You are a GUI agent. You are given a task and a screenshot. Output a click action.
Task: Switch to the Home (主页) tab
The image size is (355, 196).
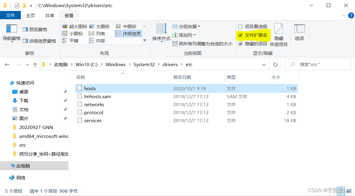(30, 15)
